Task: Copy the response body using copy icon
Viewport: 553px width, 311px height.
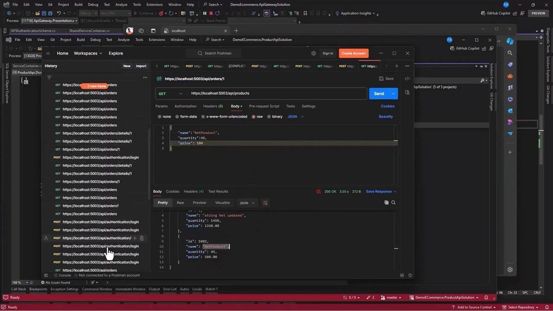Action: pos(386,202)
